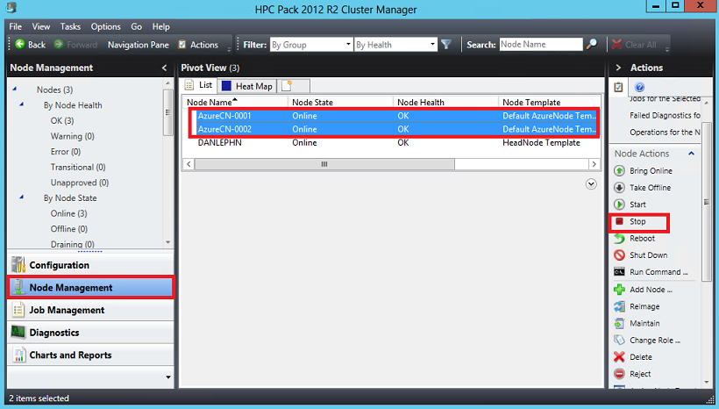
Task: Click the Start play icon
Action: tap(619, 204)
